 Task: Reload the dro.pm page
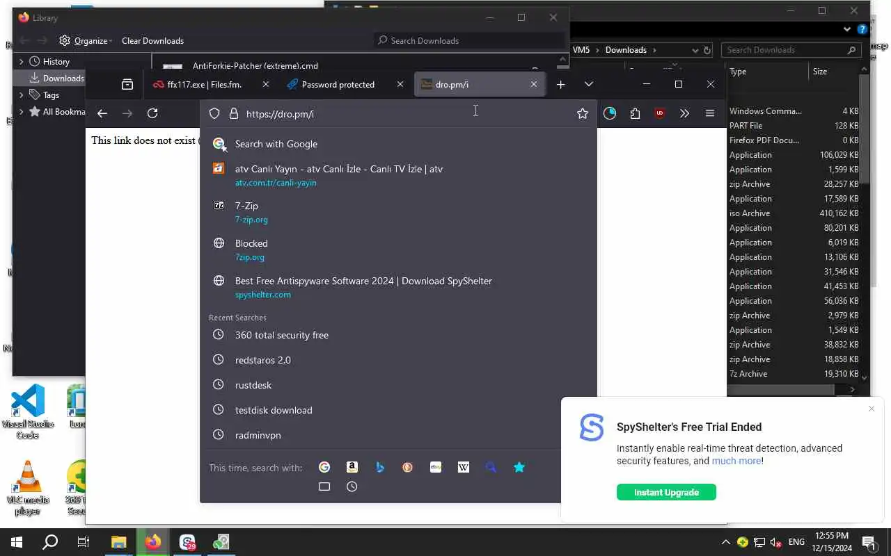click(x=152, y=113)
